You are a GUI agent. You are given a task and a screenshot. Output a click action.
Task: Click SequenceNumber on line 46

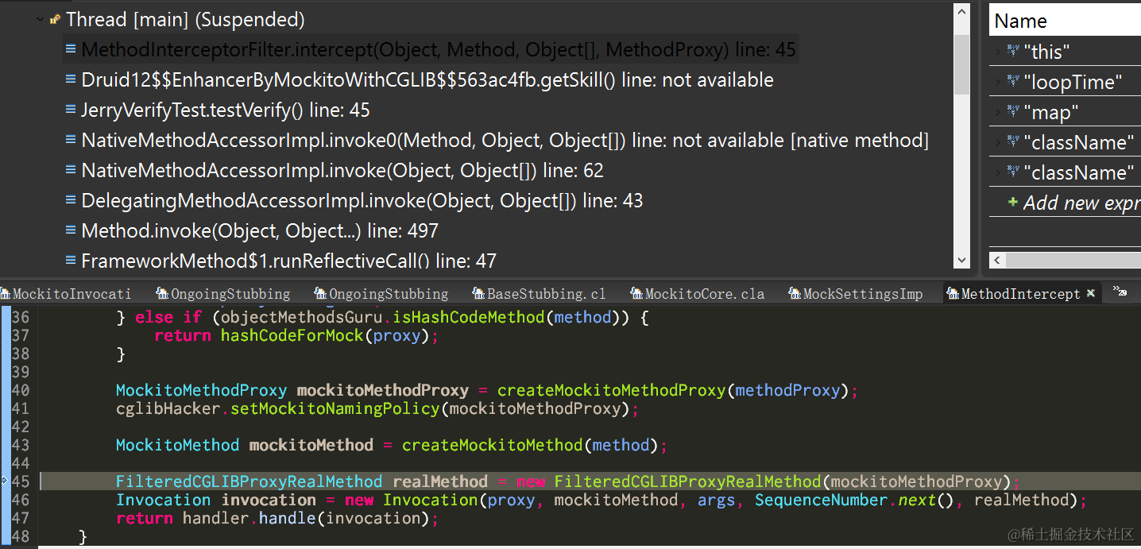pos(821,500)
